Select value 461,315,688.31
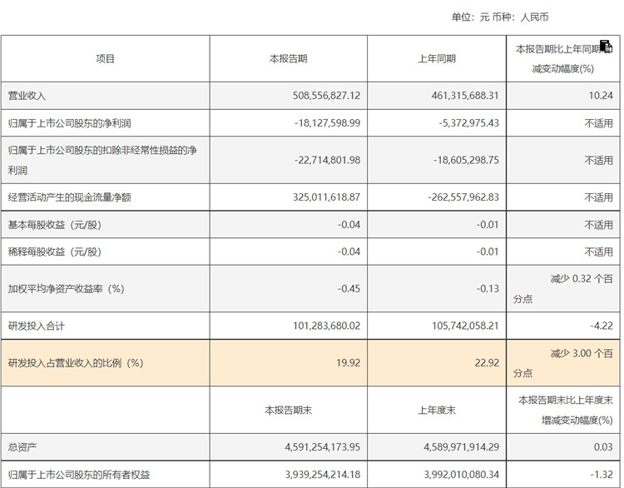Image resolution: width=624 pixels, height=488 pixels. [465, 96]
